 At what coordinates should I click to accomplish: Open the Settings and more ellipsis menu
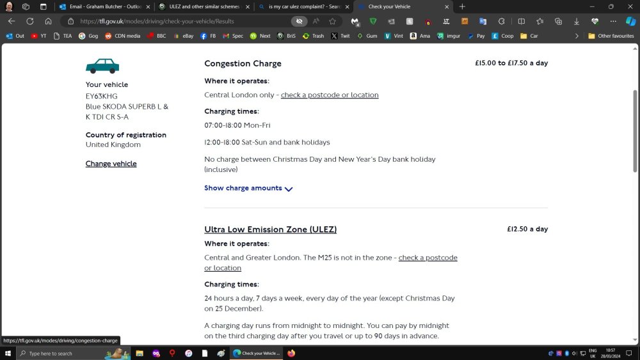(x=613, y=21)
